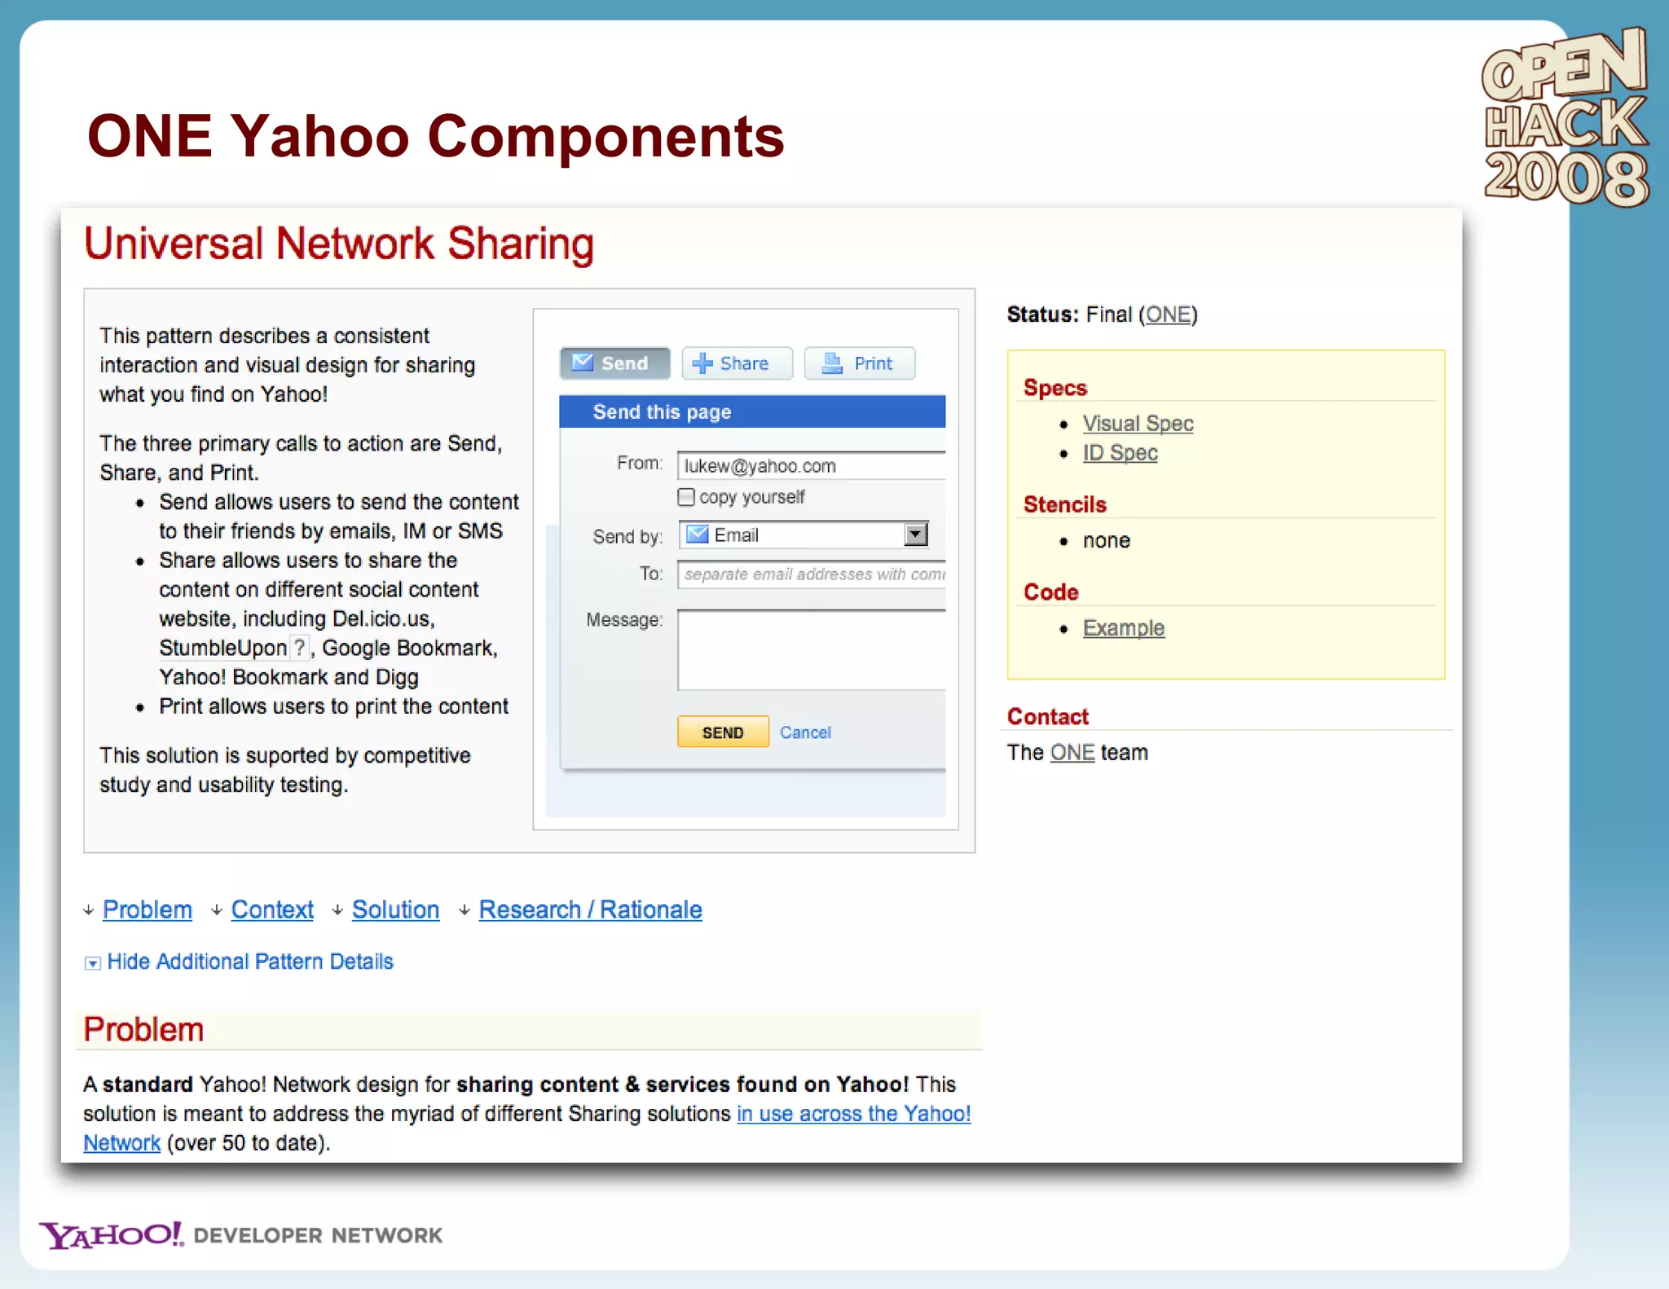Screen dimensions: 1669x1289
Task: Click the 'Contact' heading
Action: coord(1048,716)
